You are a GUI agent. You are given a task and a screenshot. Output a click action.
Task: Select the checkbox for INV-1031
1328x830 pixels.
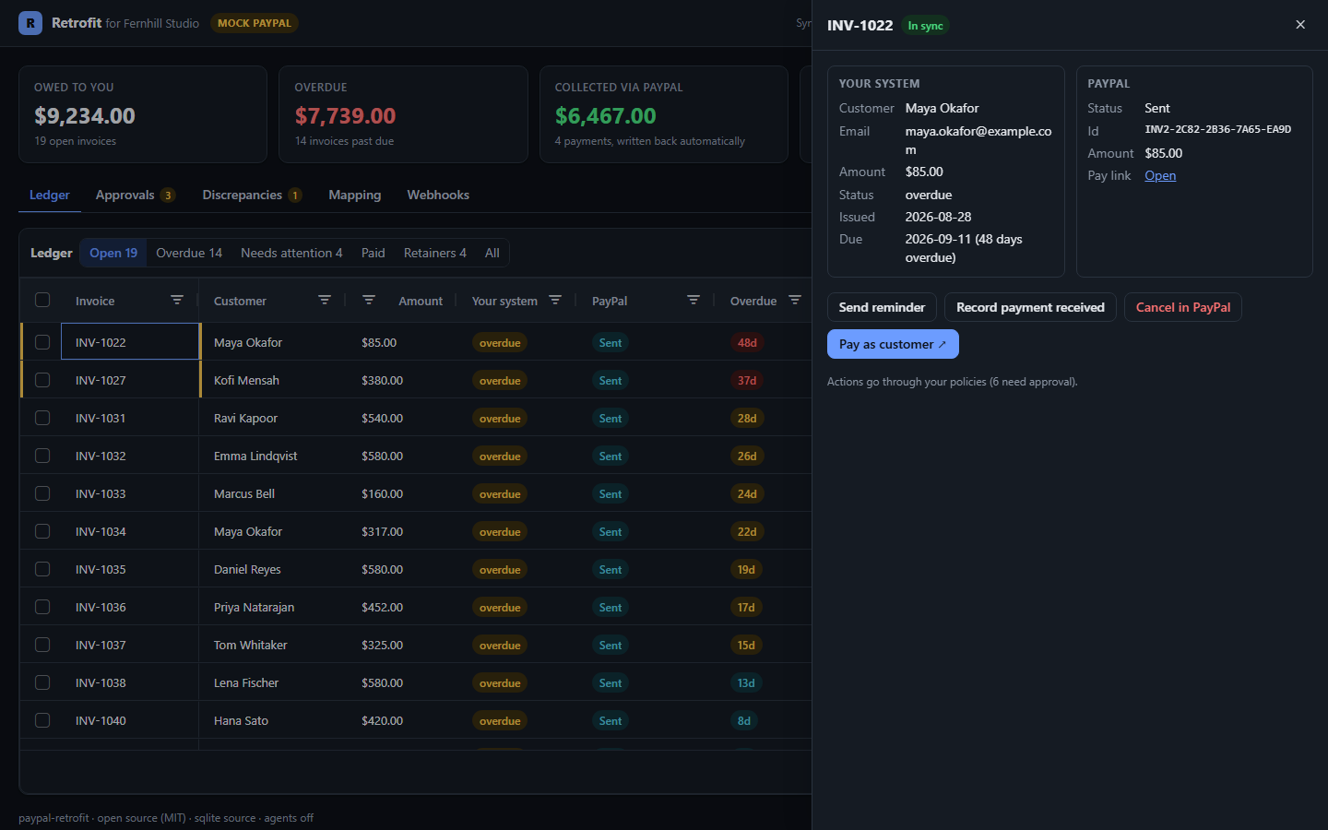tap(42, 418)
